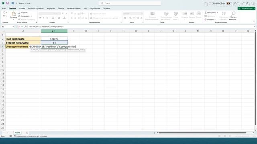Screen dimensions: 257x144
Task: Click Format Painter (Формат по образцу)
Action: tap(27, 20)
